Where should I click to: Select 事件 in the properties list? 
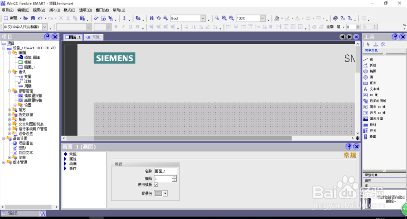point(73,169)
